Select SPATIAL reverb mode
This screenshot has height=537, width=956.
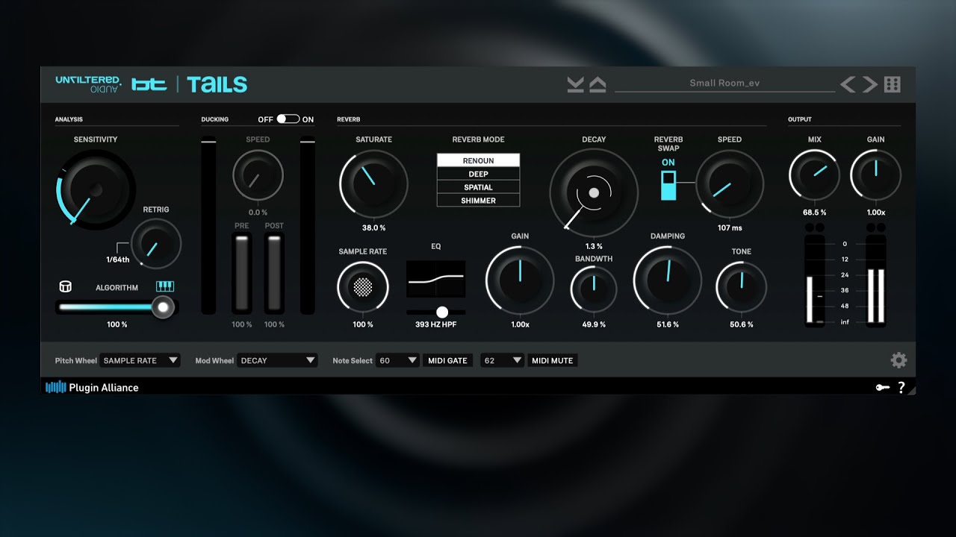tap(478, 187)
